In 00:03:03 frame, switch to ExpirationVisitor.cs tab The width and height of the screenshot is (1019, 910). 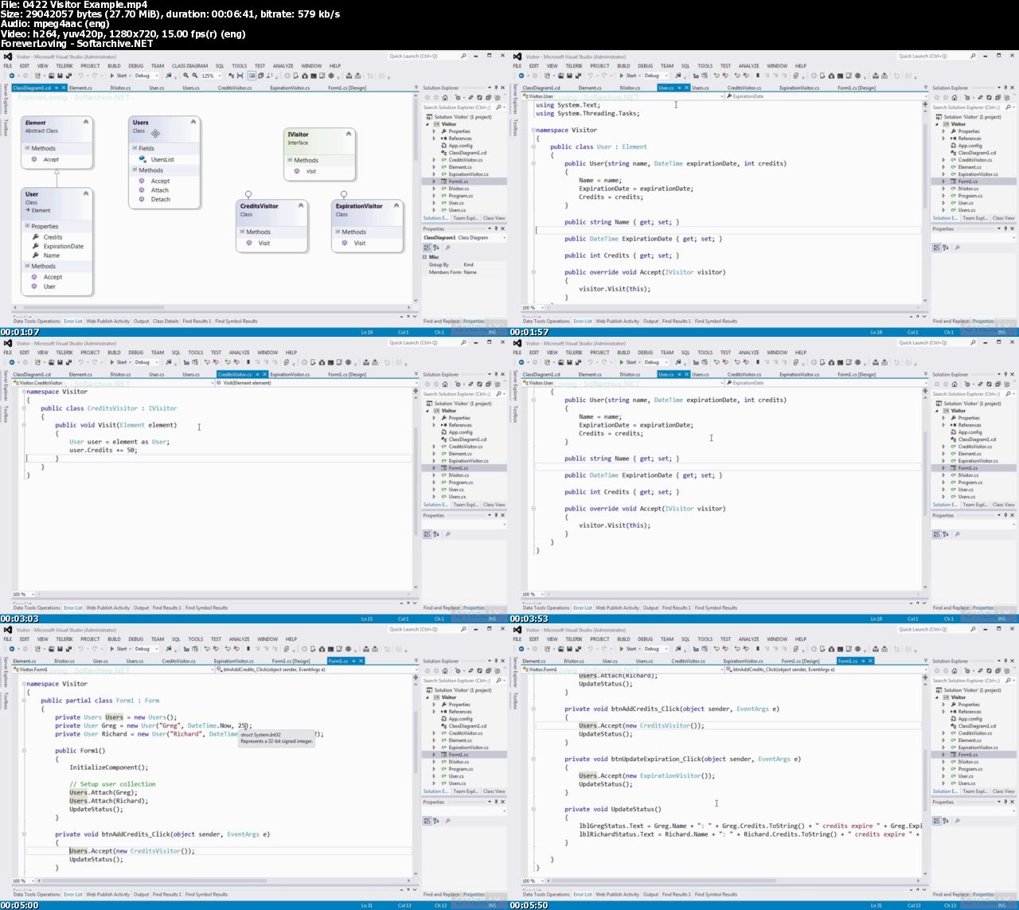(290, 374)
